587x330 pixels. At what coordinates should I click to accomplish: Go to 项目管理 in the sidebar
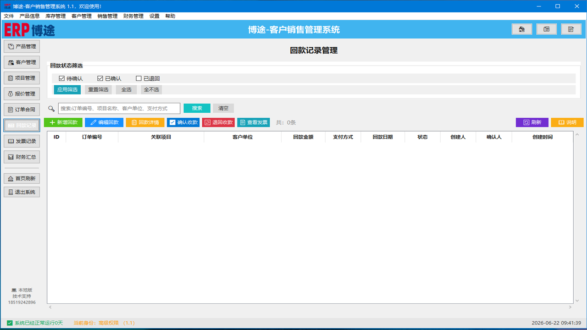(22, 78)
